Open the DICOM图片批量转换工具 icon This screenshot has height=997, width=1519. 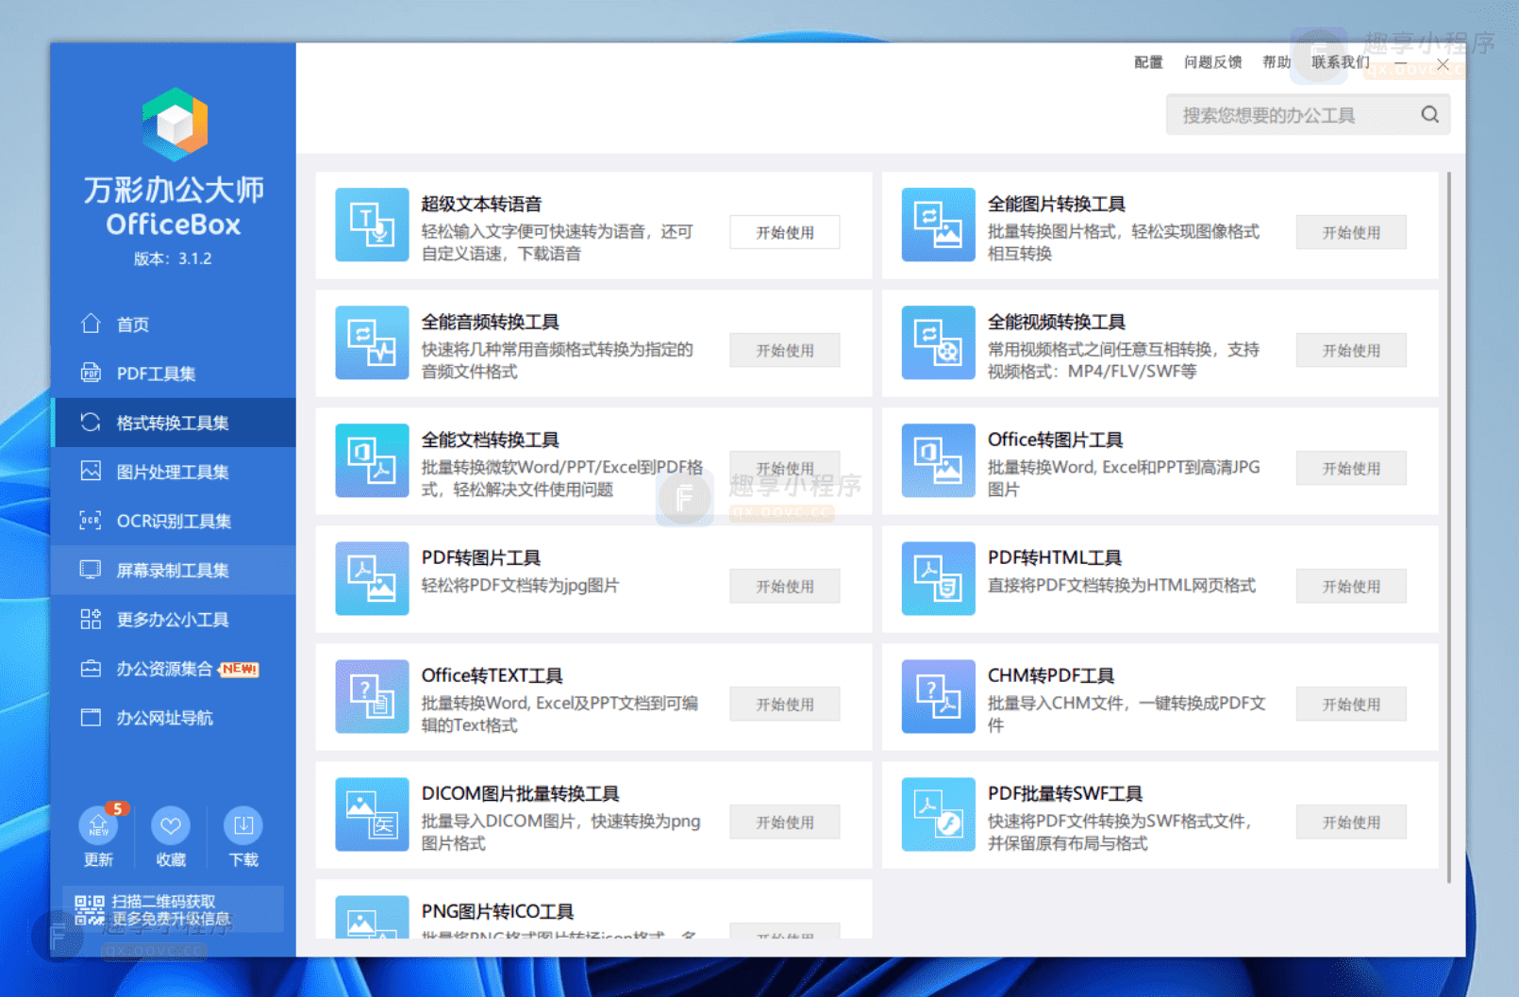pyautogui.click(x=372, y=814)
